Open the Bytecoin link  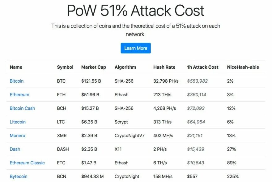pos(19,176)
